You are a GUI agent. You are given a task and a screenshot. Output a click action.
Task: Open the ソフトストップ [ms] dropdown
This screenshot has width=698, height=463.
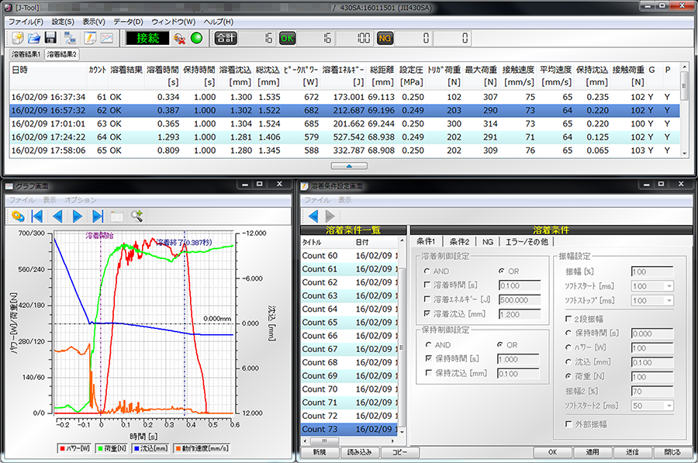point(669,300)
